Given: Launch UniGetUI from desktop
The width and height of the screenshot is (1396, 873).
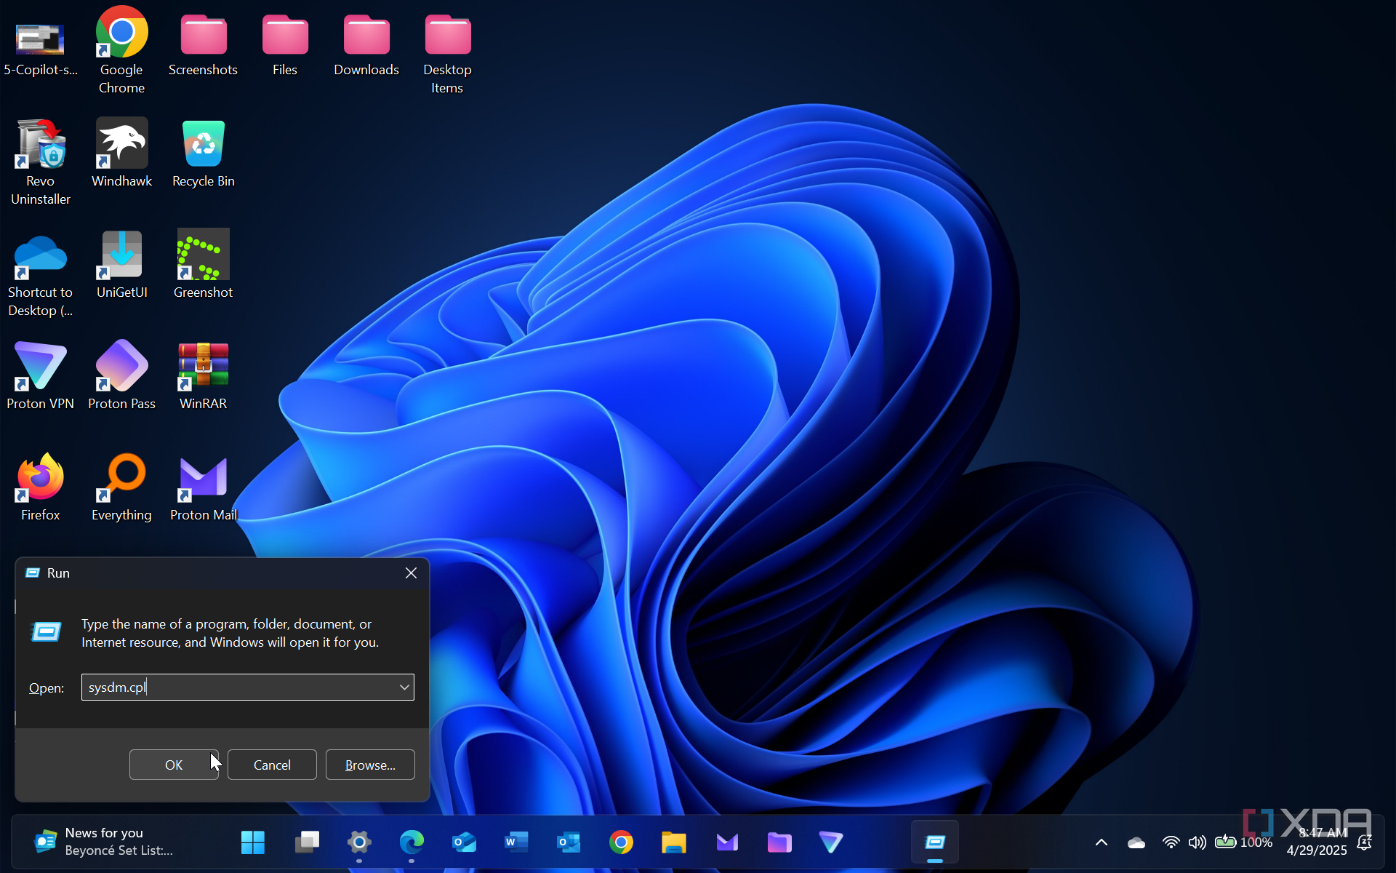Looking at the screenshot, I should 121,264.
